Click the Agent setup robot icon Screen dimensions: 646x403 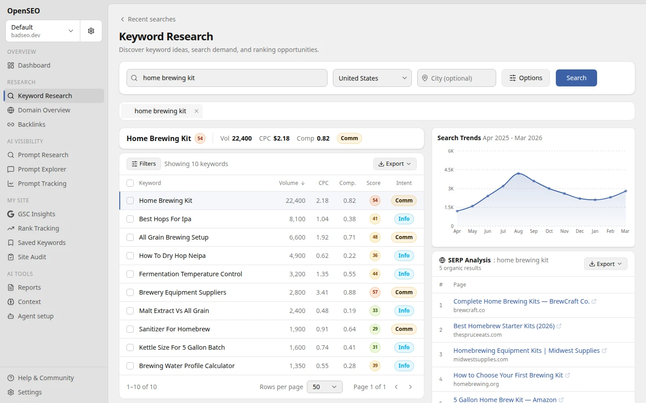pyautogui.click(x=11, y=316)
